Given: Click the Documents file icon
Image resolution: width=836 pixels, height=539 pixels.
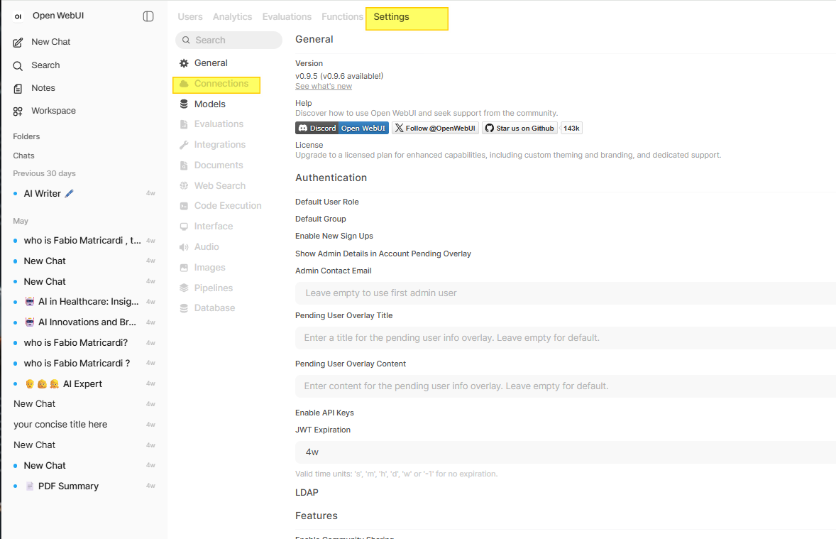Looking at the screenshot, I should pyautogui.click(x=184, y=165).
